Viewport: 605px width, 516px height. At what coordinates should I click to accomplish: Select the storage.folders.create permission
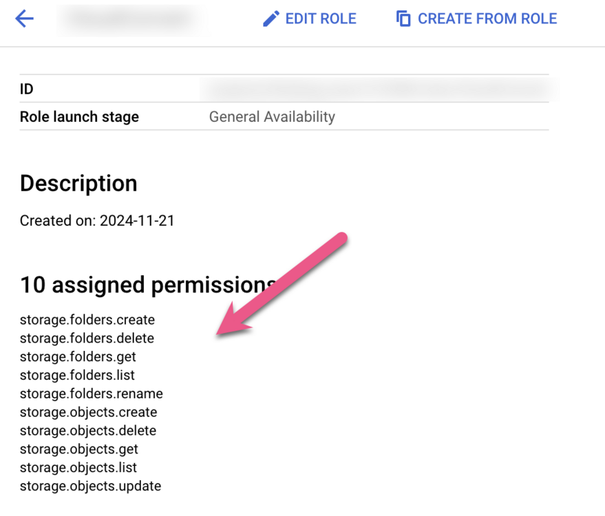click(87, 320)
